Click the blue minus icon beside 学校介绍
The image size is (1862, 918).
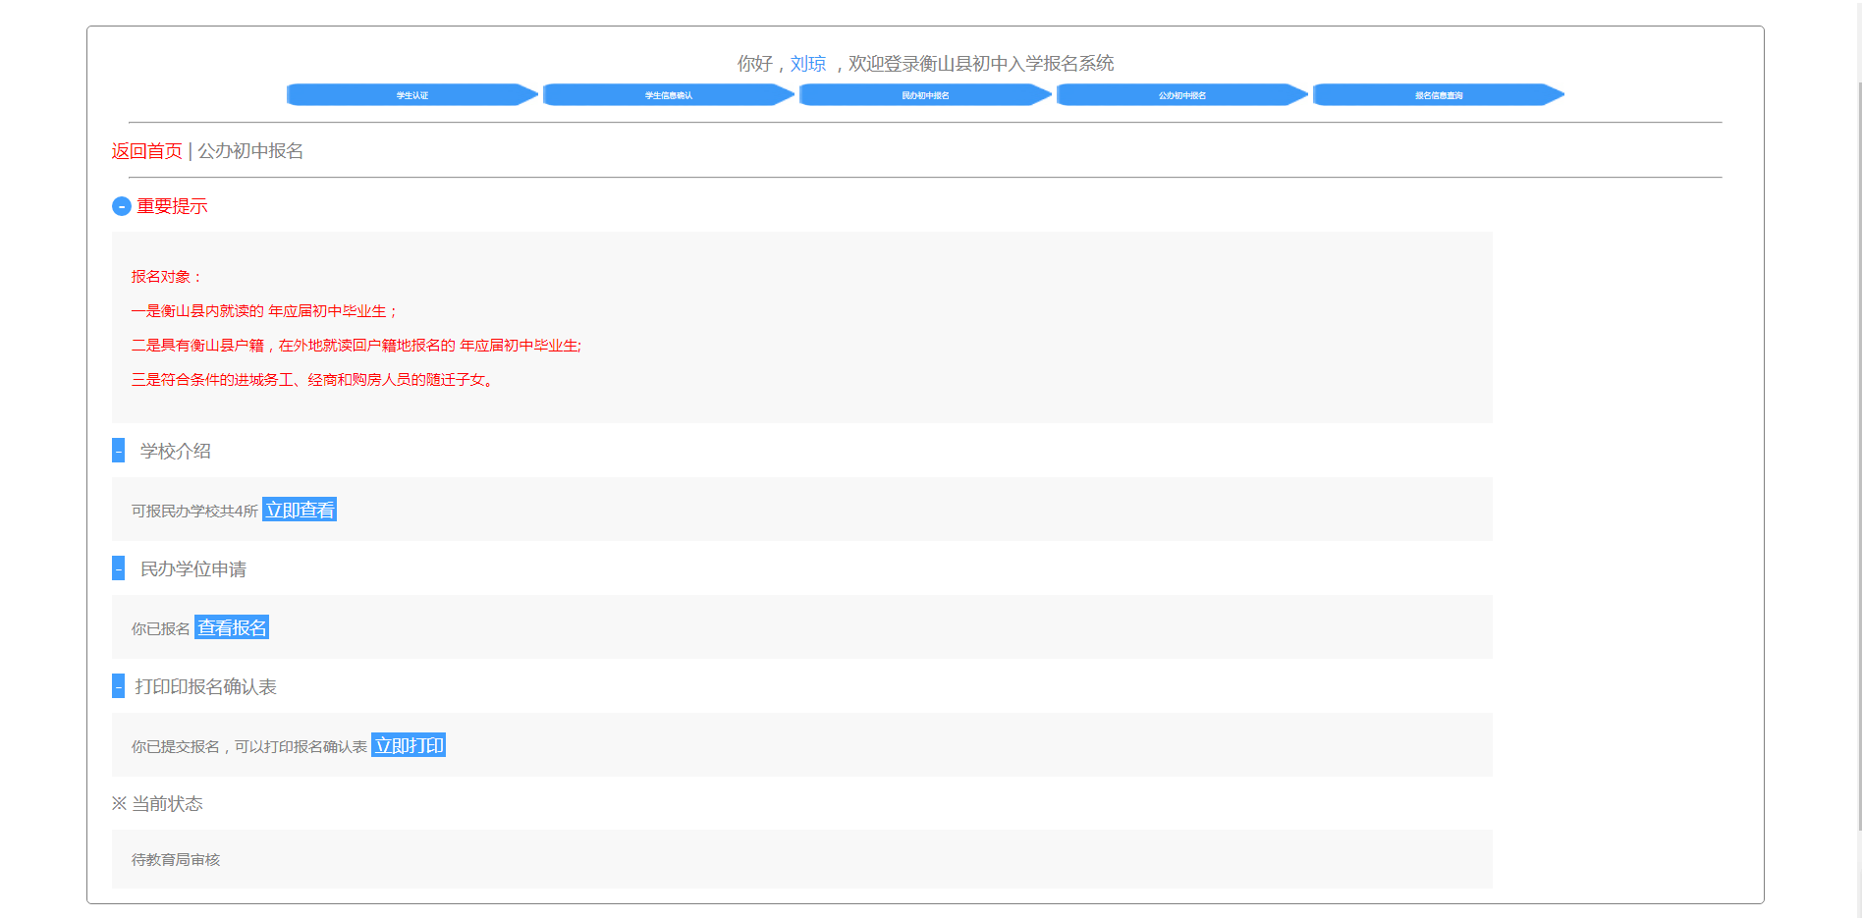[x=118, y=451]
